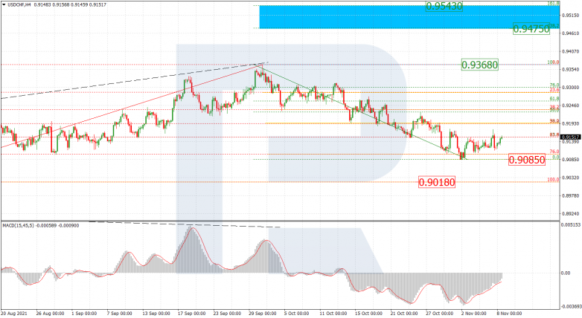The height and width of the screenshot is (318, 582).
Task: Click the 0.005153 value on MACD axis
Action: coord(569,225)
